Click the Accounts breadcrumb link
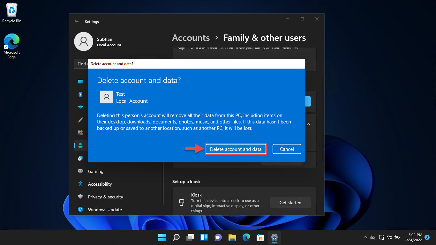The image size is (436, 245). click(x=191, y=38)
